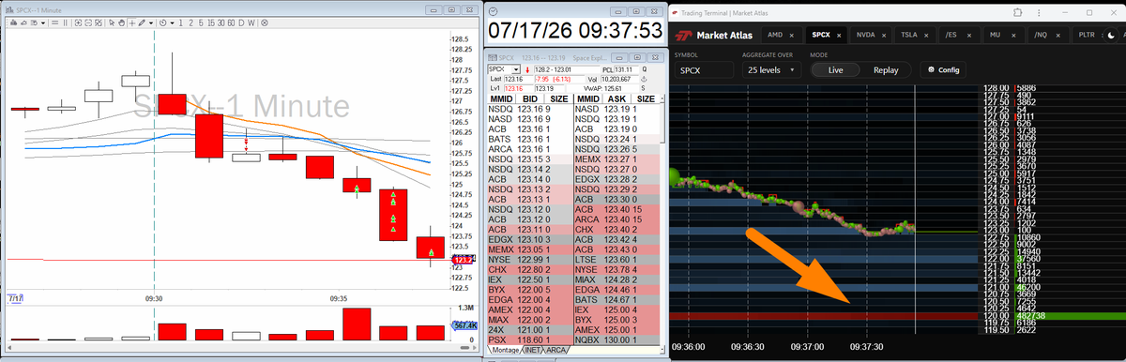
Task: Click the S letter beside VWAP
Action: 644,88
